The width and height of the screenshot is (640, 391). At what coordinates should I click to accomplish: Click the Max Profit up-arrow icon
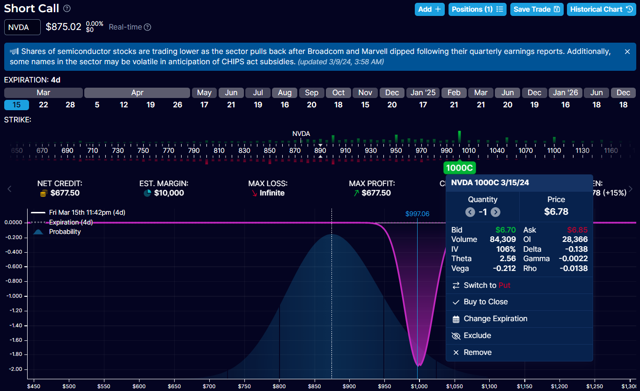tap(356, 193)
